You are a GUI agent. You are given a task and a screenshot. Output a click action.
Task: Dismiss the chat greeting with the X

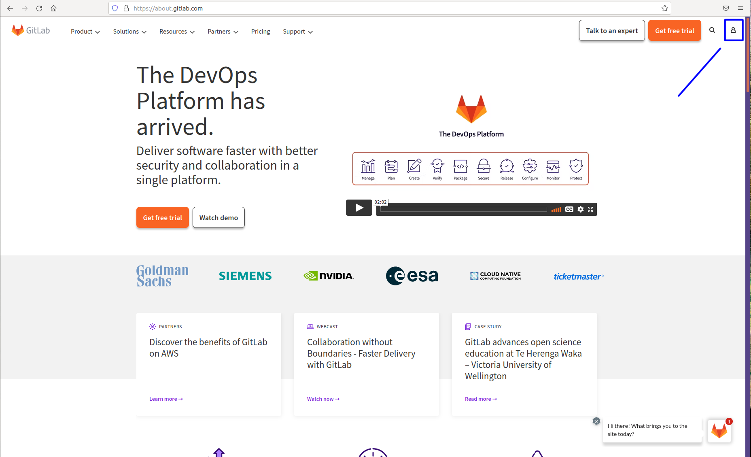coord(596,421)
